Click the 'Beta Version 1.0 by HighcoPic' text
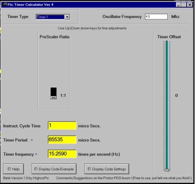 [26, 178]
